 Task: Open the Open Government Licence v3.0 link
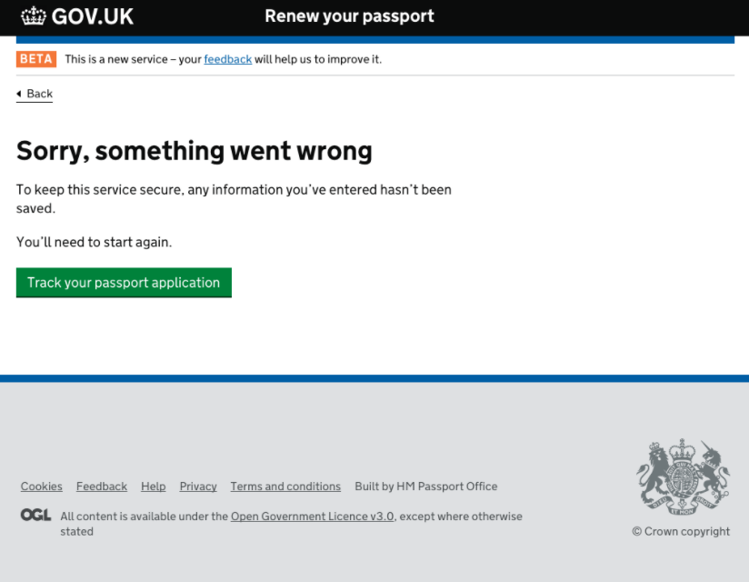[312, 516]
